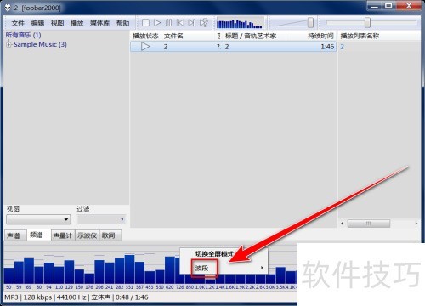The width and height of the screenshot is (425, 306).
Task: Switch to the 声谱 tab
Action: pyautogui.click(x=14, y=235)
